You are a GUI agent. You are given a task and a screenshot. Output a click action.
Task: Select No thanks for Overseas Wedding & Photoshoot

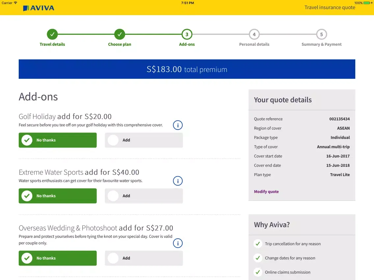tap(58, 258)
